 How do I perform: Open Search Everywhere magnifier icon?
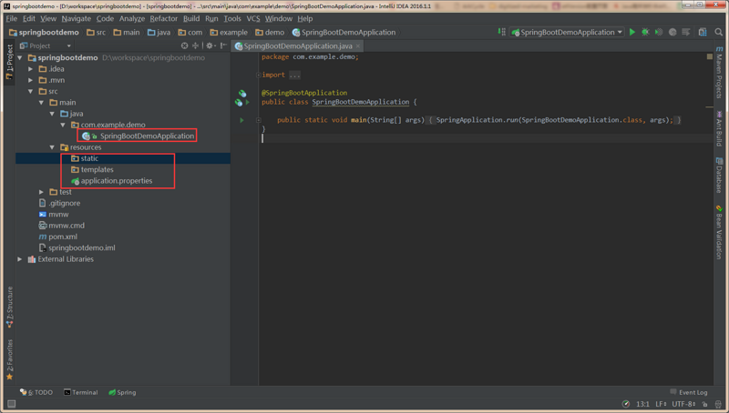point(718,32)
